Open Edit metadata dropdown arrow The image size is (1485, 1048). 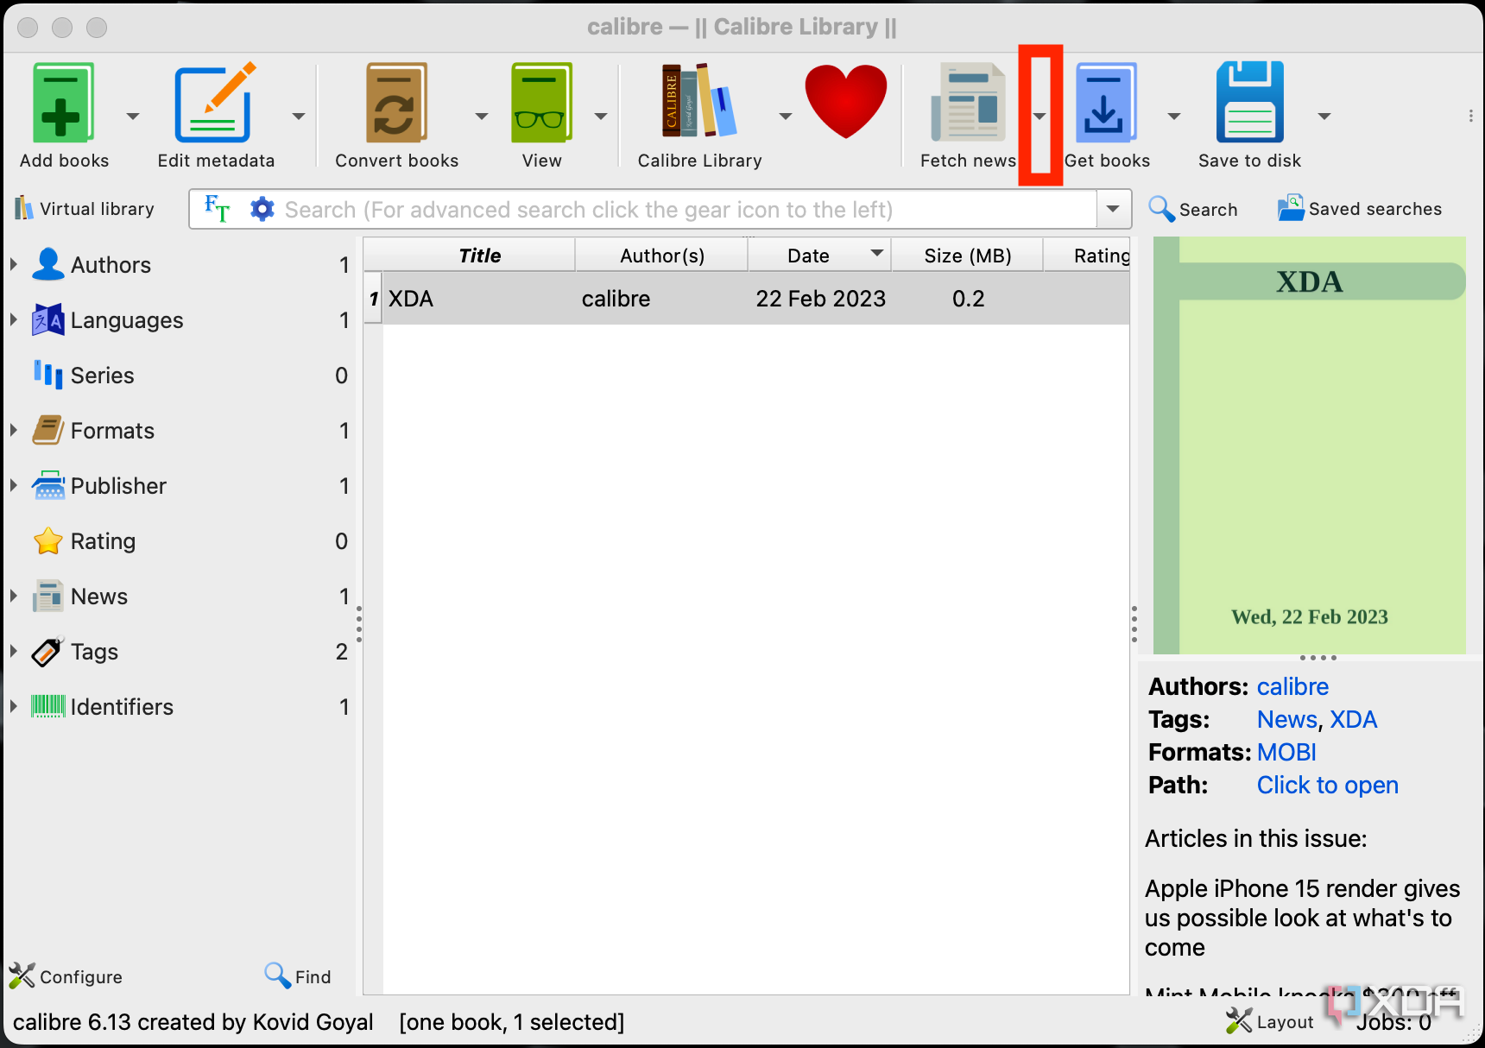[299, 116]
